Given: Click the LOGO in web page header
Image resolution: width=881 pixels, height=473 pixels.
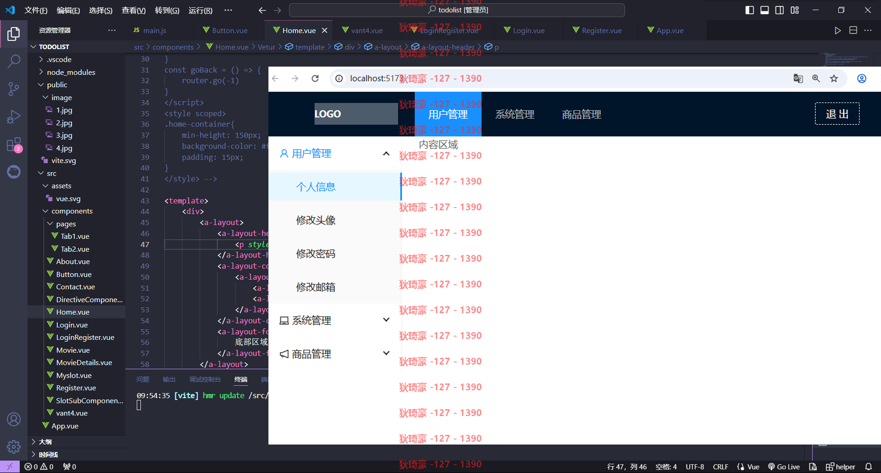Looking at the screenshot, I should coord(356,114).
